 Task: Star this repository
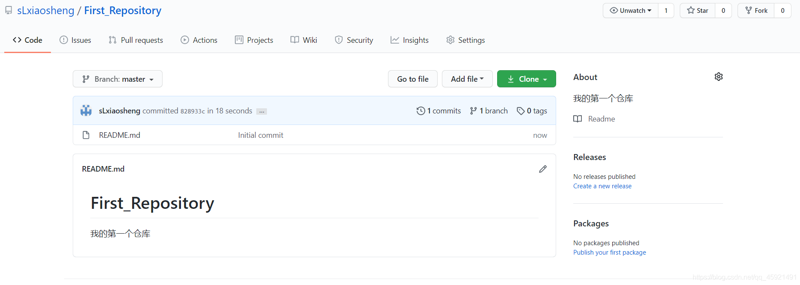click(698, 11)
